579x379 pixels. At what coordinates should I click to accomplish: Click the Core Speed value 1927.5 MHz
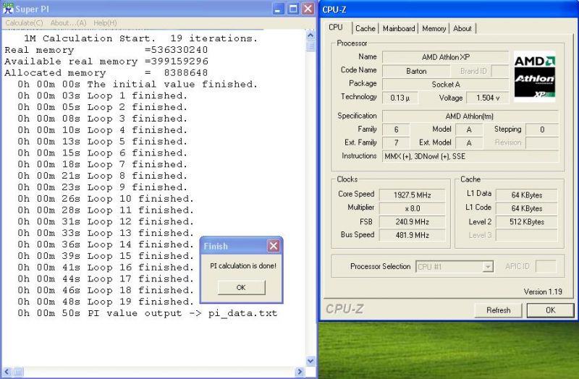pos(412,195)
